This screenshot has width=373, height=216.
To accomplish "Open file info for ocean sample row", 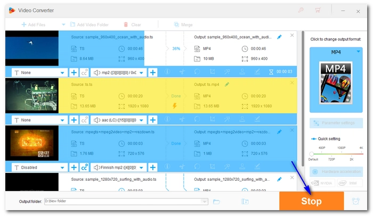I will click(167, 71).
